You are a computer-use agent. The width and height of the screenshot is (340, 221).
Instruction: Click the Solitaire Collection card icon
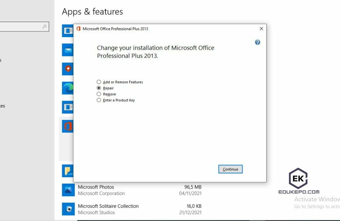68,209
